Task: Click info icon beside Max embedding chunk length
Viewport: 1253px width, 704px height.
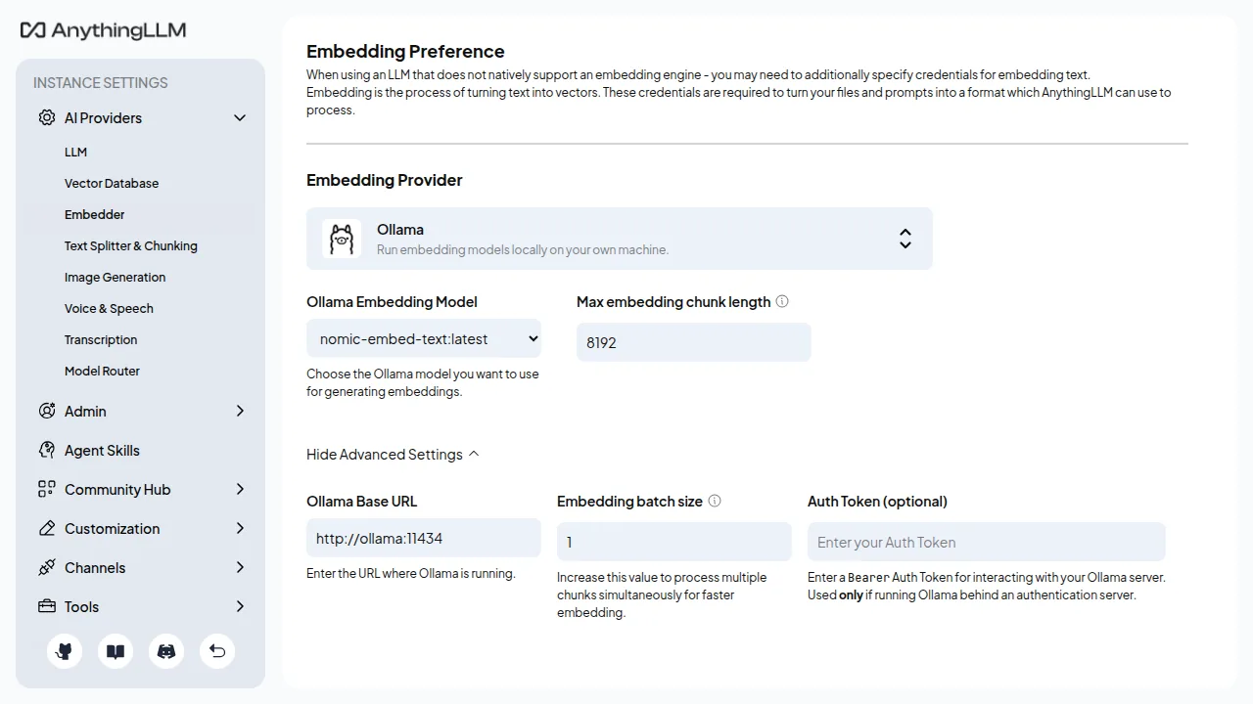Action: (x=782, y=301)
